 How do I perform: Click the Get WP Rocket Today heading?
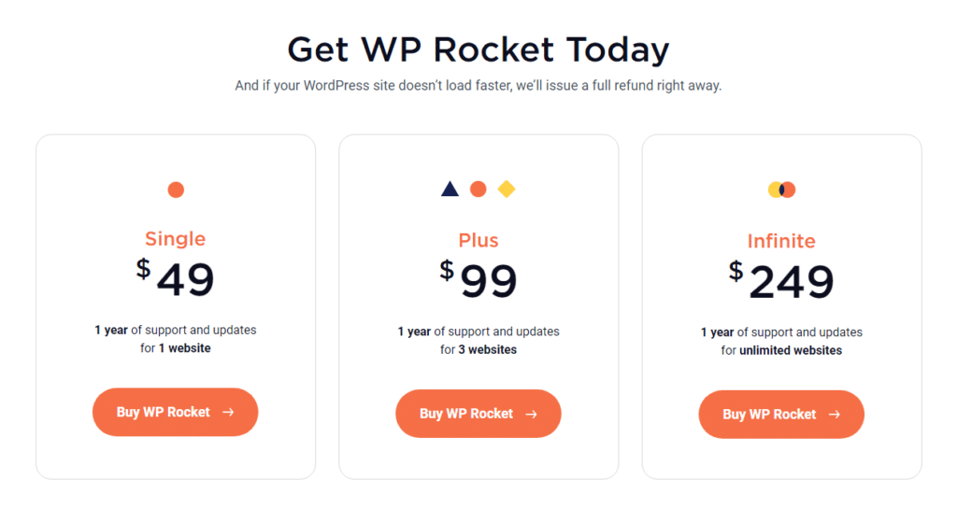tap(478, 49)
